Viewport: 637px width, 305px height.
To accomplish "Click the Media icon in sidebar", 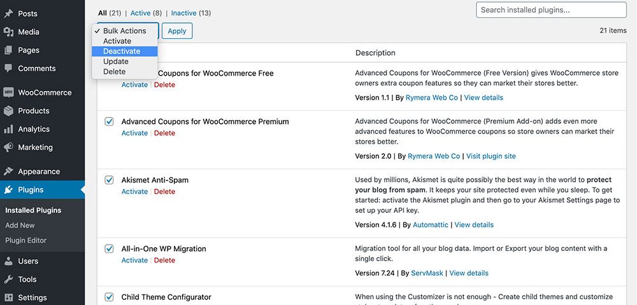I will pyautogui.click(x=8, y=32).
